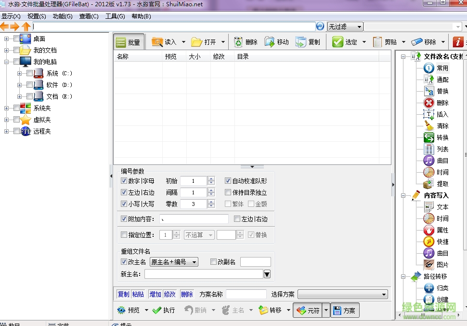Click the 复制 copy files toolbar icon
This screenshot has height=326, width=467.
301,42
